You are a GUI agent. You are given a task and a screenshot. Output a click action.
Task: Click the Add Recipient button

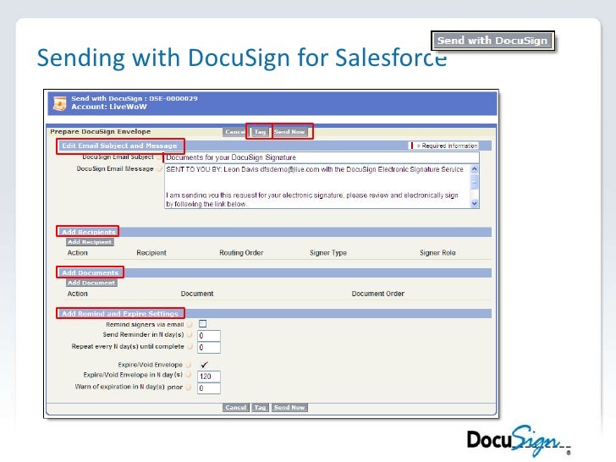[90, 242]
